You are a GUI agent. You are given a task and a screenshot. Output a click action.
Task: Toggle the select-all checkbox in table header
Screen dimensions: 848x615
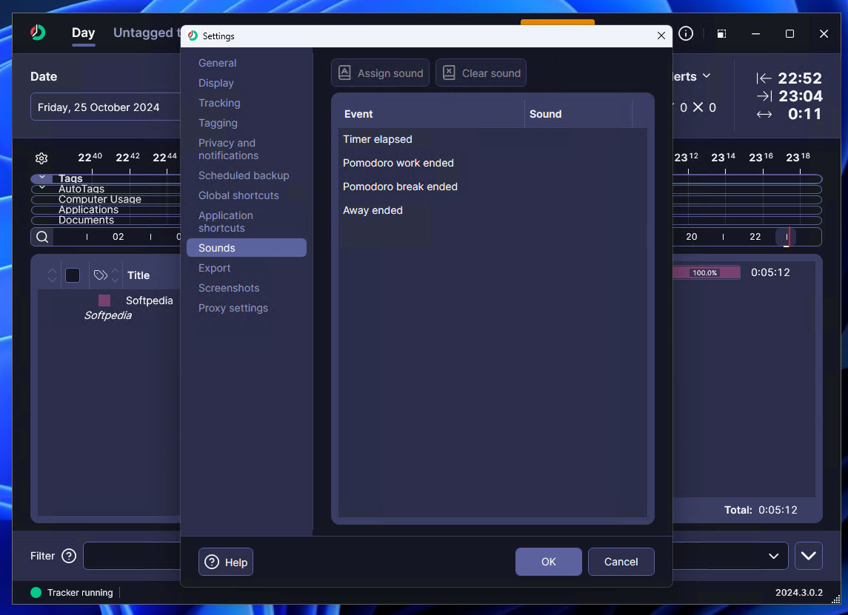tap(73, 275)
